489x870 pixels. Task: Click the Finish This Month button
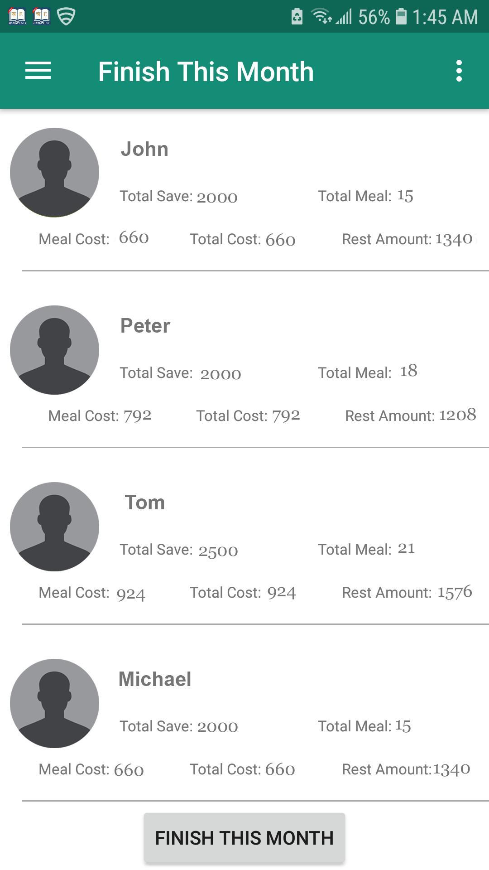click(244, 837)
